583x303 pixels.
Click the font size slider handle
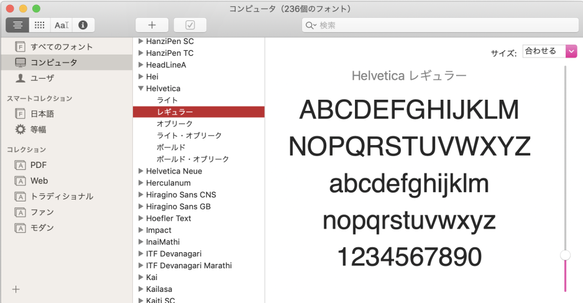point(565,255)
